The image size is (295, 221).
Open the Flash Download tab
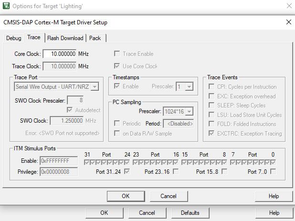pos(65,38)
